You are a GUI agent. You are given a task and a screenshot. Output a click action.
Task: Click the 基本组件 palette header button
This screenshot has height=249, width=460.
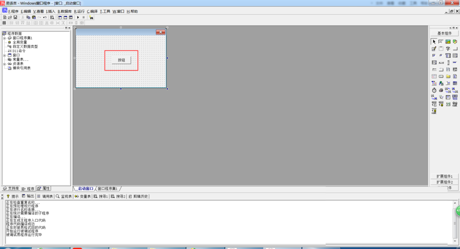[444, 34]
